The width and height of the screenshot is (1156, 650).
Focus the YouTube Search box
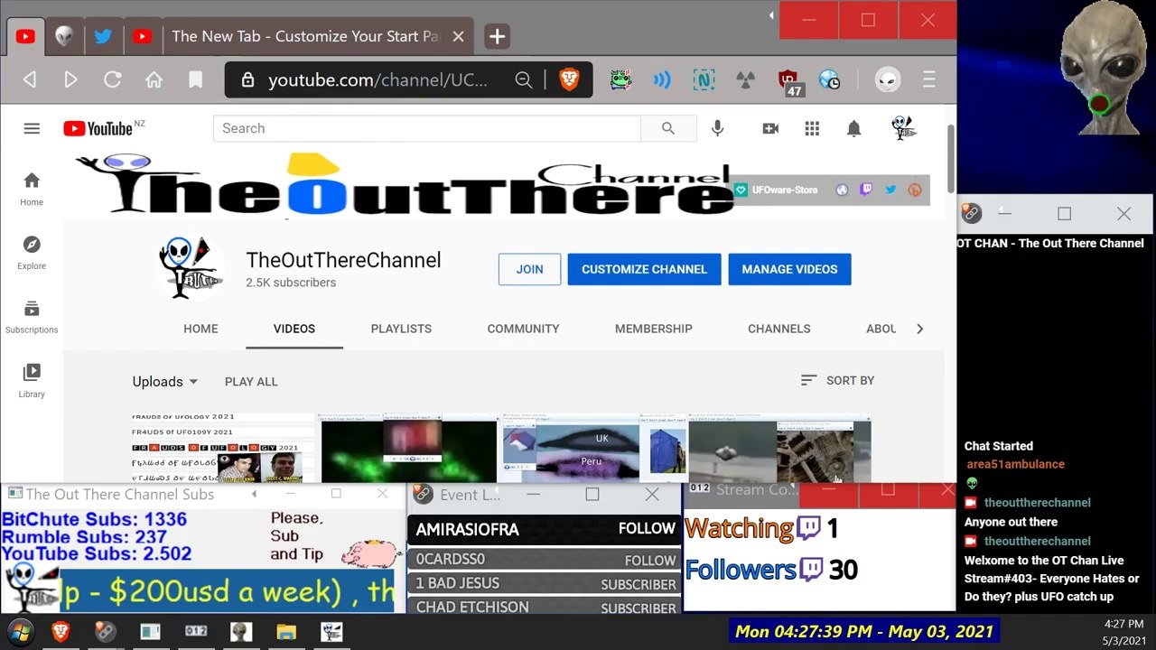pyautogui.click(x=427, y=128)
